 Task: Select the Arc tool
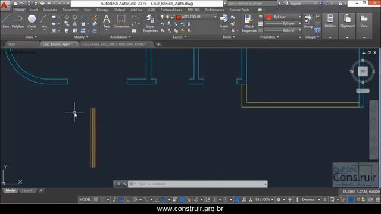45,21
